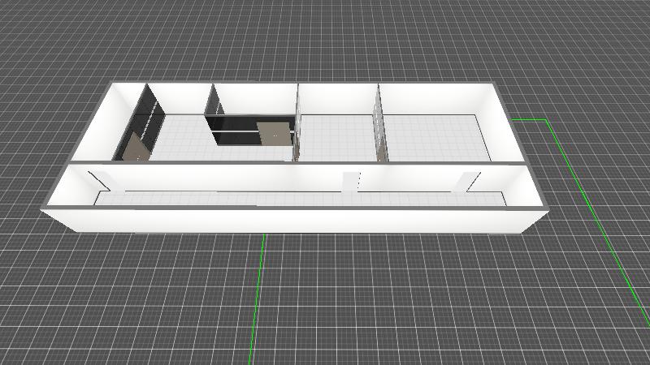Image resolution: width=650 pixels, height=365 pixels.
Task: Select the back wall of the far right room
Action: [x=435, y=99]
